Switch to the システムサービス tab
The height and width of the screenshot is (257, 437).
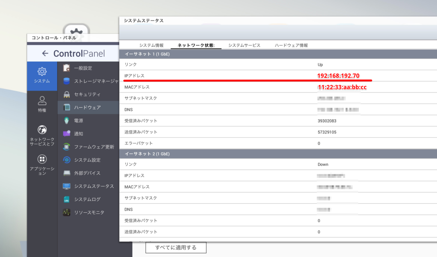coord(244,45)
